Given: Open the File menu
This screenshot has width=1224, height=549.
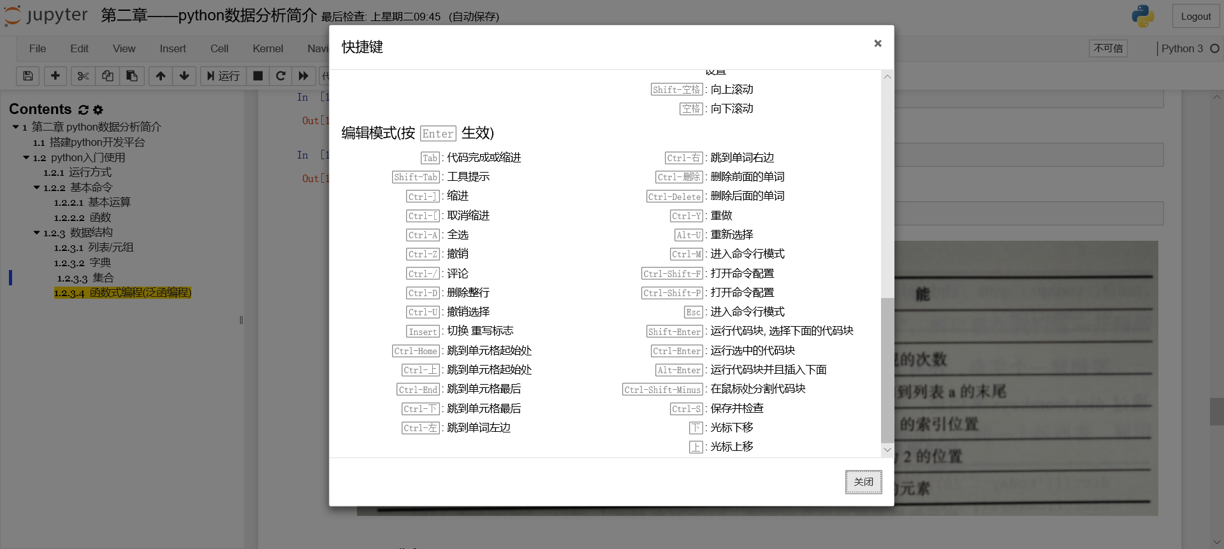Looking at the screenshot, I should click(38, 48).
